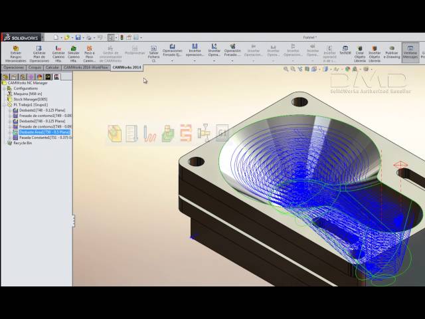Open the dropdown arrow beside the New icon
The height and width of the screenshot is (319, 425).
click(61, 38)
